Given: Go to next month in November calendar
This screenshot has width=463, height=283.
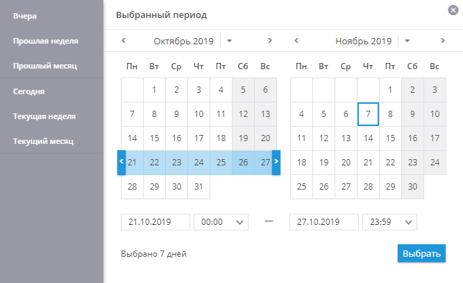Looking at the screenshot, I should [443, 41].
